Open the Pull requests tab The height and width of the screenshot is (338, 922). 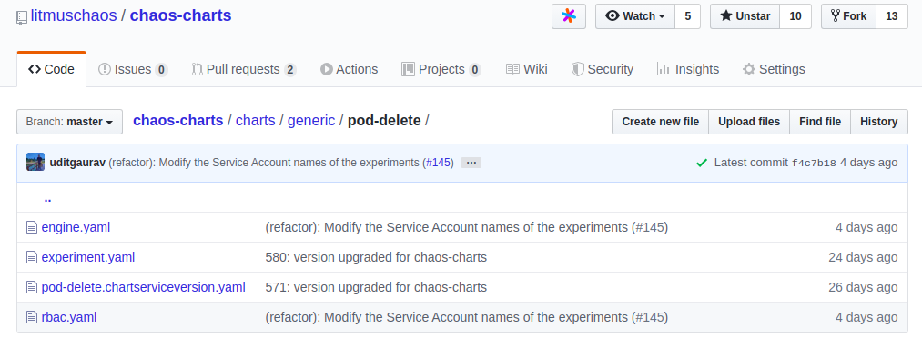pos(243,69)
